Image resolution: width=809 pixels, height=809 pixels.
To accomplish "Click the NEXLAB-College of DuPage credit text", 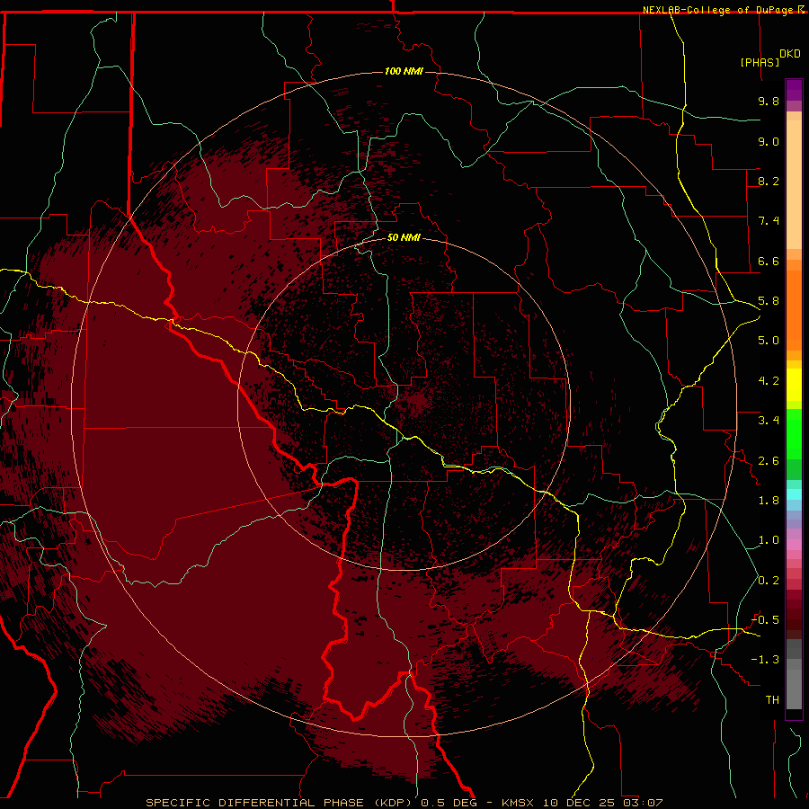I will coord(720,10).
